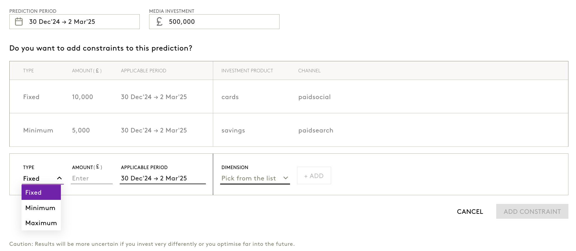Choose Minimum constraint type option
576x251 pixels.
tap(40, 208)
